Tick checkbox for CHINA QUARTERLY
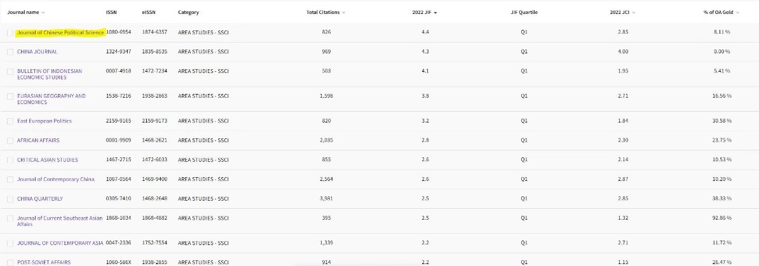Image resolution: width=759 pixels, height=266 pixels. click(x=10, y=199)
